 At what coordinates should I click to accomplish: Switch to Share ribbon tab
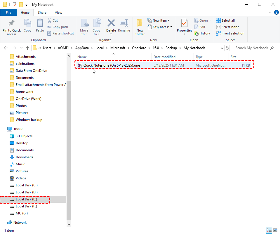pyautogui.click(x=42, y=13)
